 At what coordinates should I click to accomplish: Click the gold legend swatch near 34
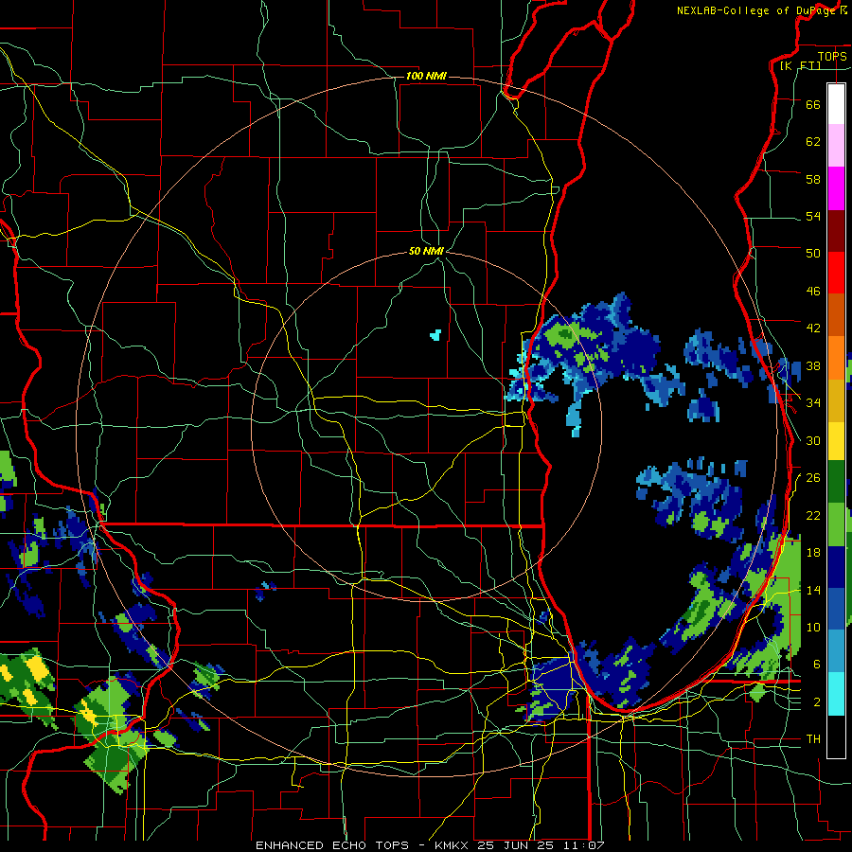click(x=836, y=400)
